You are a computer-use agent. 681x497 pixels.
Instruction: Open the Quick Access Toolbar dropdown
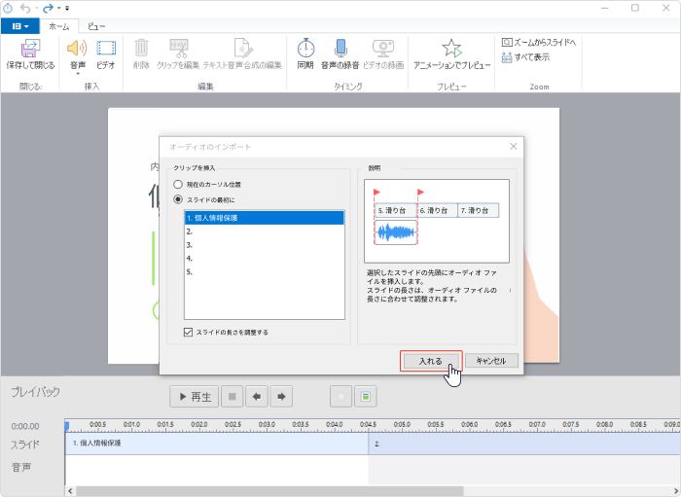pos(67,8)
